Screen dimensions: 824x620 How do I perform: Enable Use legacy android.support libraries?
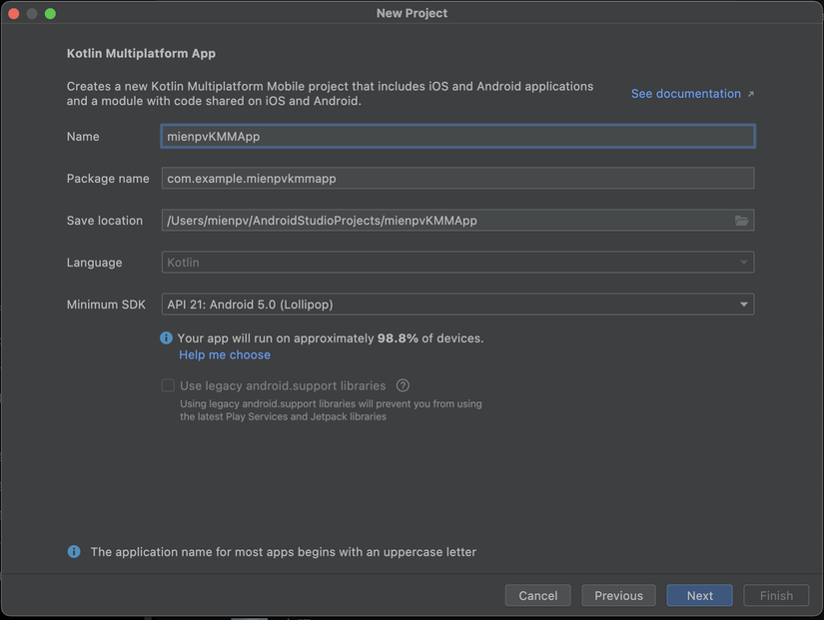[167, 385]
